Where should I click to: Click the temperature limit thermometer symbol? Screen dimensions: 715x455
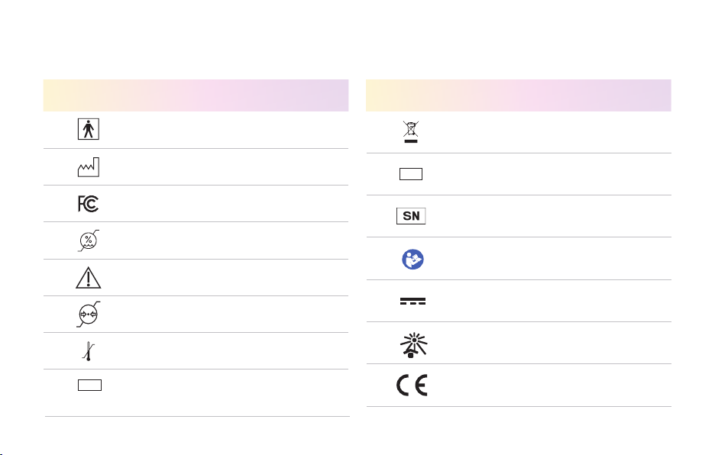click(89, 351)
